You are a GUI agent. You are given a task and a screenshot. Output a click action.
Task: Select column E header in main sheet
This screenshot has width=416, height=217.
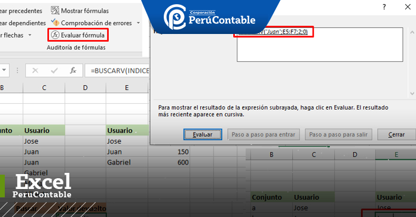(127, 88)
